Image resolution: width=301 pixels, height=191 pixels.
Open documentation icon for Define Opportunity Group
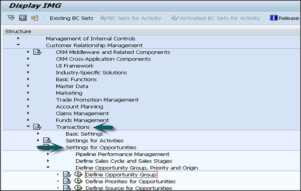tap(67, 174)
